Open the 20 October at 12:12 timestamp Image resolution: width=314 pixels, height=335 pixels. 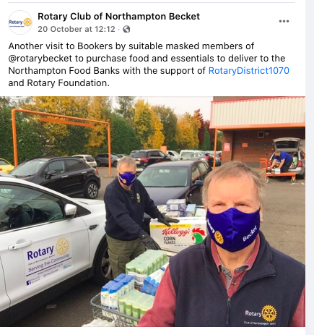point(77,29)
